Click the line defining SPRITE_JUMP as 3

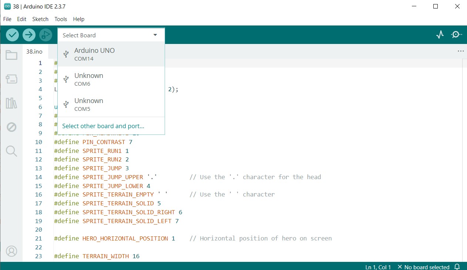click(x=91, y=168)
